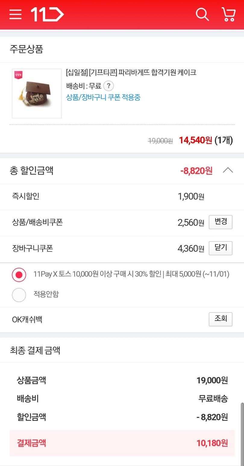This screenshot has height=466, width=244.
Task: Click 닫기 next to 장바구니쿠폰
Action: point(221,248)
